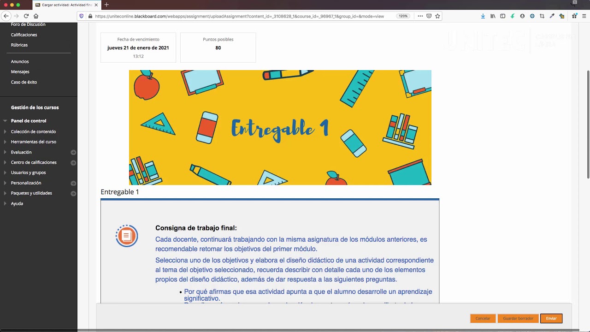Click the Entregable 1 banner image
Screen dimensions: 590x332
(280, 127)
